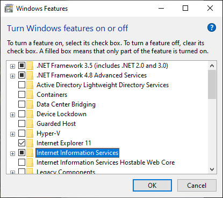The image size is (223, 198).
Task: Expand the Device Lockdown node
Action: pyautogui.click(x=12, y=115)
